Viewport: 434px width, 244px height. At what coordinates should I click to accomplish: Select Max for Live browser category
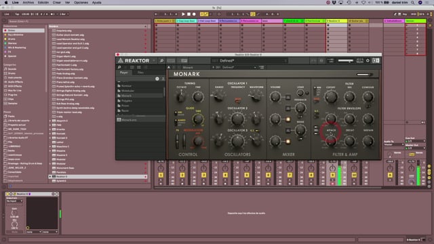[x=15, y=90]
